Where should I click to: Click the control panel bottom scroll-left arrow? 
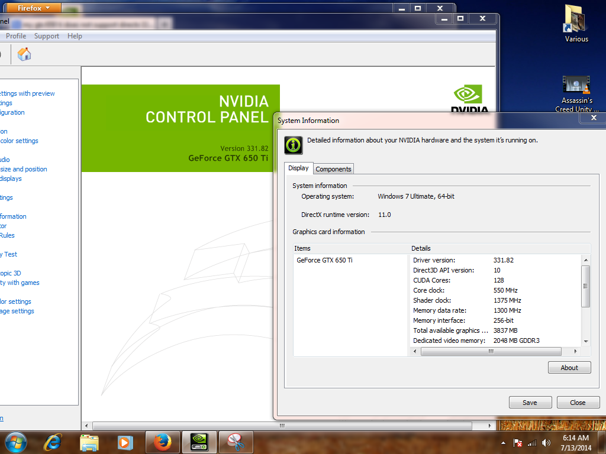pos(86,426)
